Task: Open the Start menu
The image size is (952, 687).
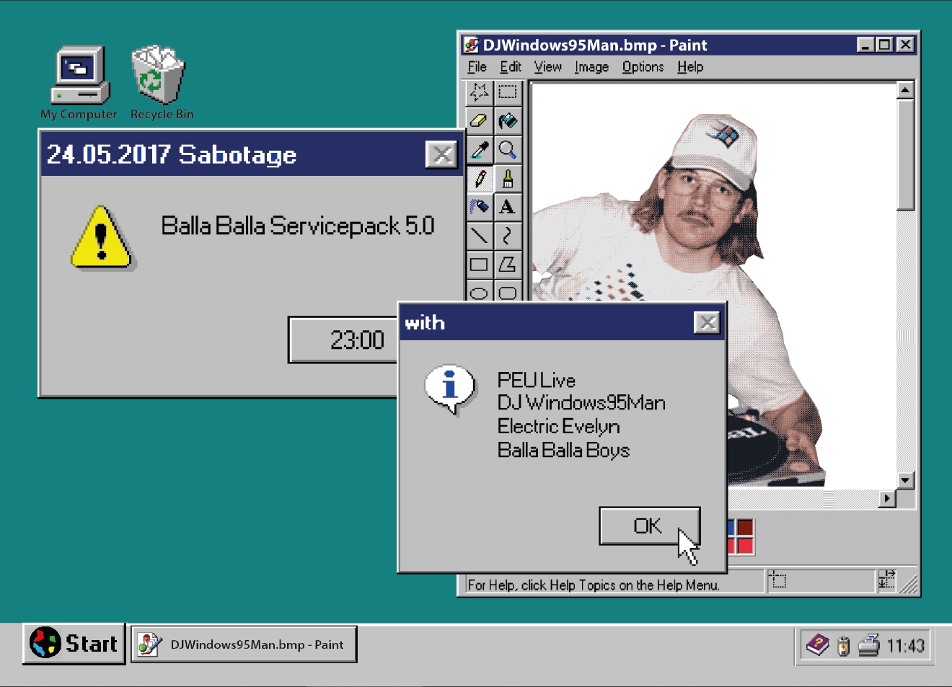Action: [x=74, y=643]
